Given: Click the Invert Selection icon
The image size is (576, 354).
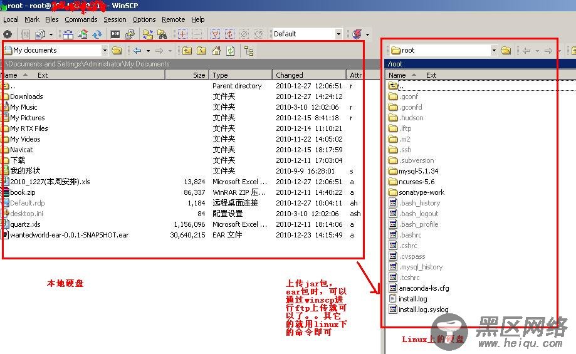Looking at the screenshot, I should point(230,34).
